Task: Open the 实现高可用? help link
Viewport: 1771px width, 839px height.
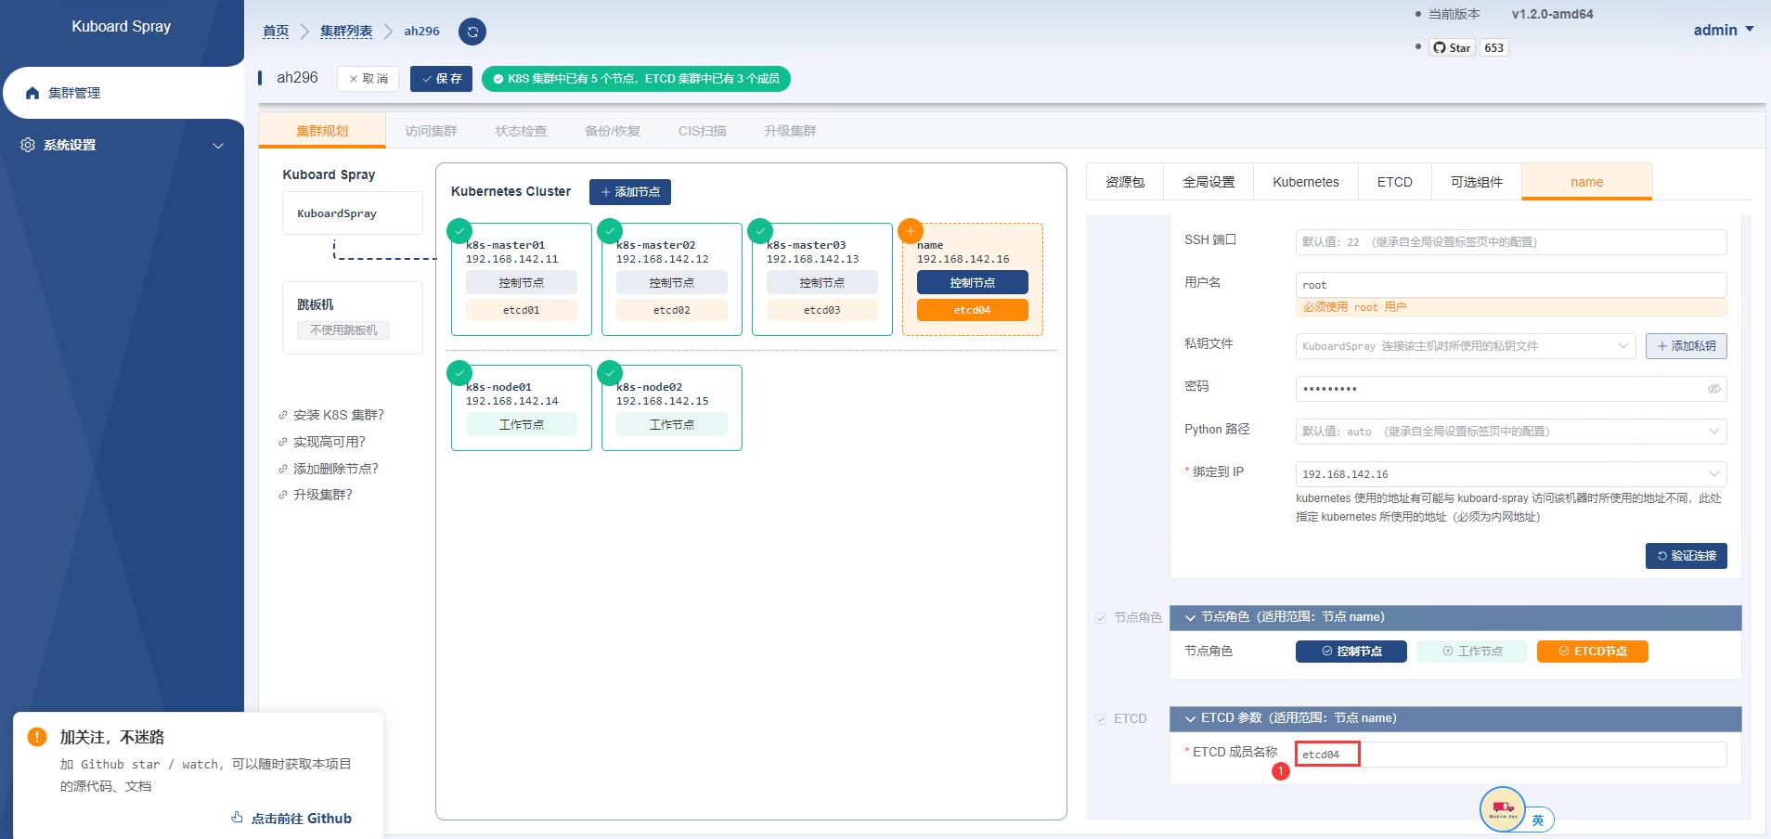Action: tap(322, 442)
